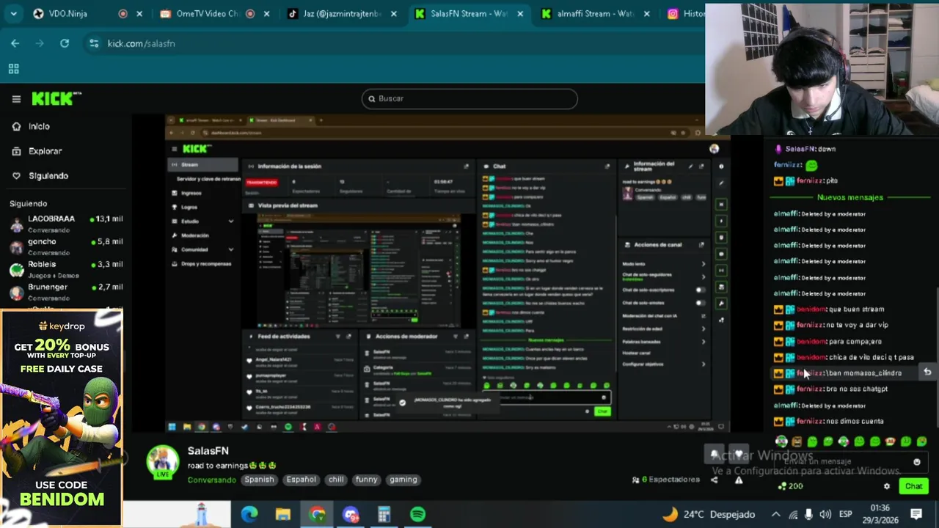The width and height of the screenshot is (939, 528).
Task: Click the ESP keyboard language indicator
Action: click(845, 514)
